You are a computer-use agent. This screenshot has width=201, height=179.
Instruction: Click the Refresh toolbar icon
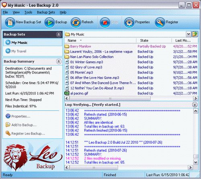click(76, 22)
